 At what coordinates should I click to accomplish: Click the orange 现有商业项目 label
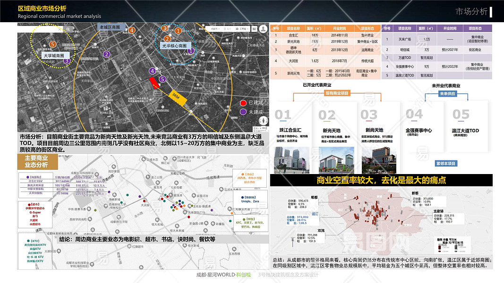click(x=337, y=93)
